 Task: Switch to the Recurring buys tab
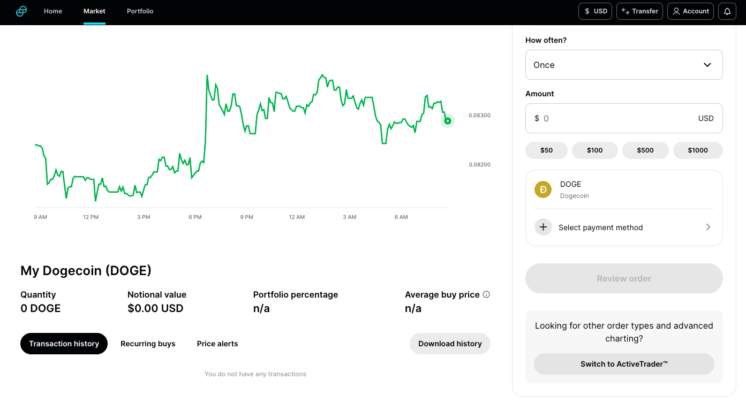coord(148,344)
